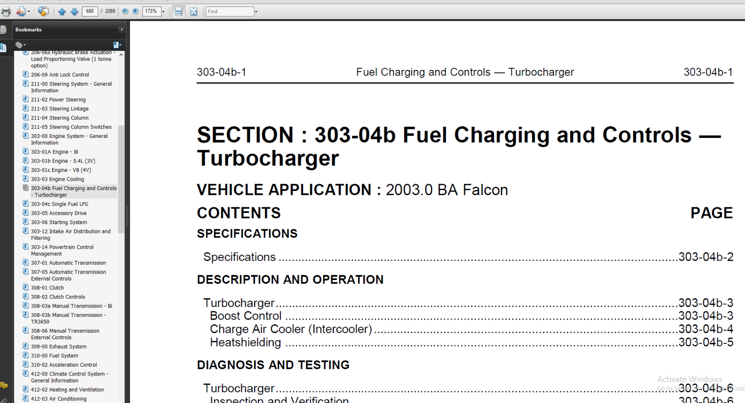The height and width of the screenshot is (403, 745).
Task: Go to the previous page arrow
Action: [x=62, y=11]
